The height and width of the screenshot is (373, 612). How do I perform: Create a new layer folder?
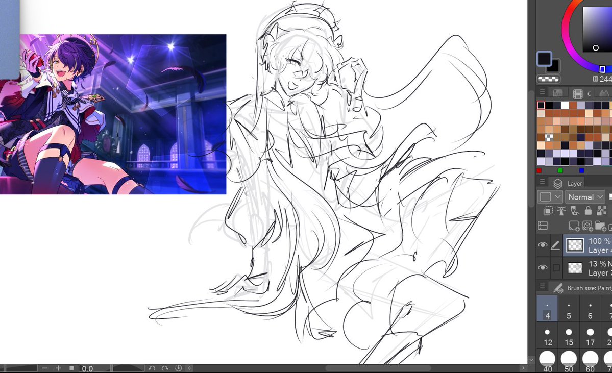coord(601,226)
